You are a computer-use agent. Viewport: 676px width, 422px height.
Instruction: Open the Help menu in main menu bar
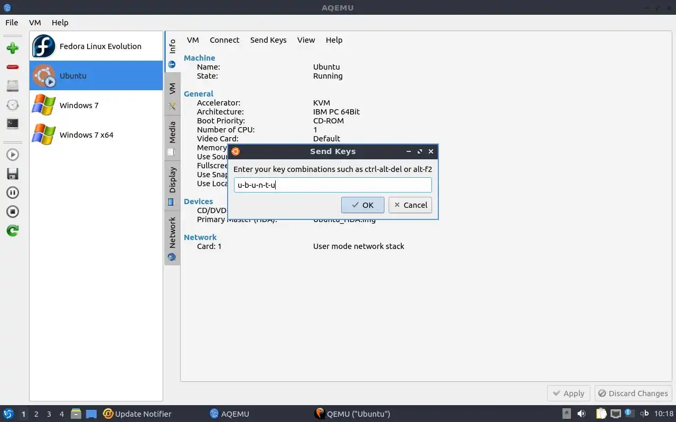60,23
